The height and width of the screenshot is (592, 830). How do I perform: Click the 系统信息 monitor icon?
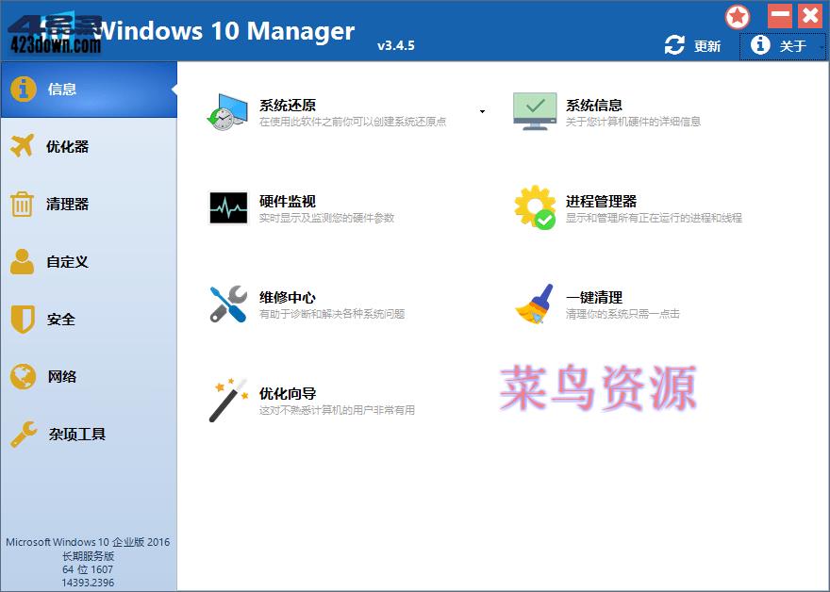pyautogui.click(x=534, y=107)
